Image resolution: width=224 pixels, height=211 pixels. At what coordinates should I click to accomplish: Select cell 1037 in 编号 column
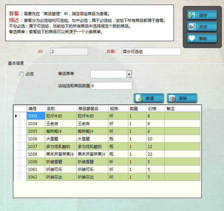tap(36, 146)
